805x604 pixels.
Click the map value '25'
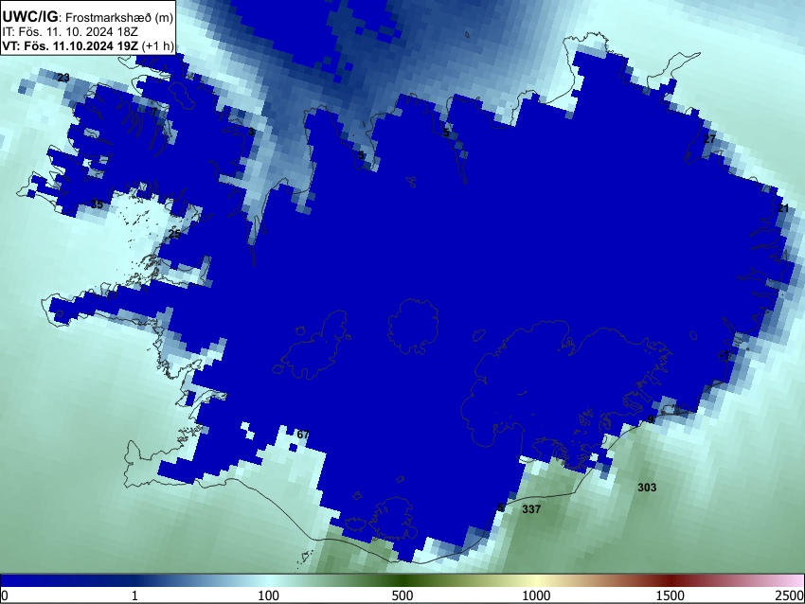(x=174, y=234)
